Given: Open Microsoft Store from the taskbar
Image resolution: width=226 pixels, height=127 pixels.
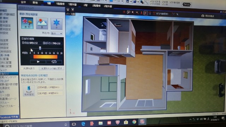Looking at the screenshot, I should (126, 122).
